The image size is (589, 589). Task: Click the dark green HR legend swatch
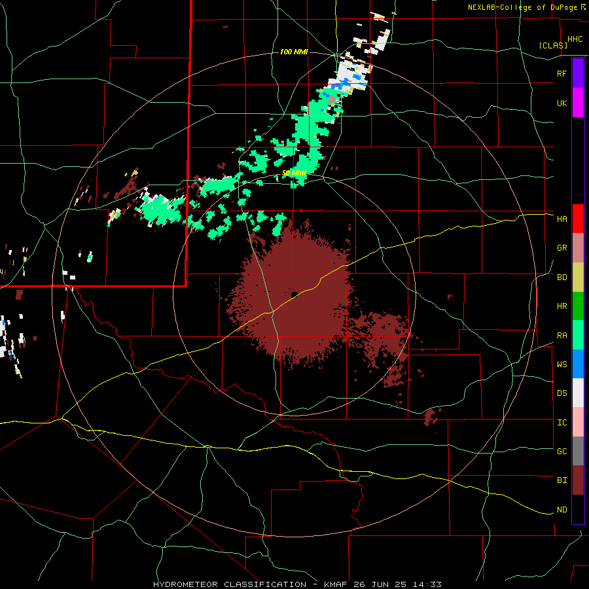coord(578,306)
